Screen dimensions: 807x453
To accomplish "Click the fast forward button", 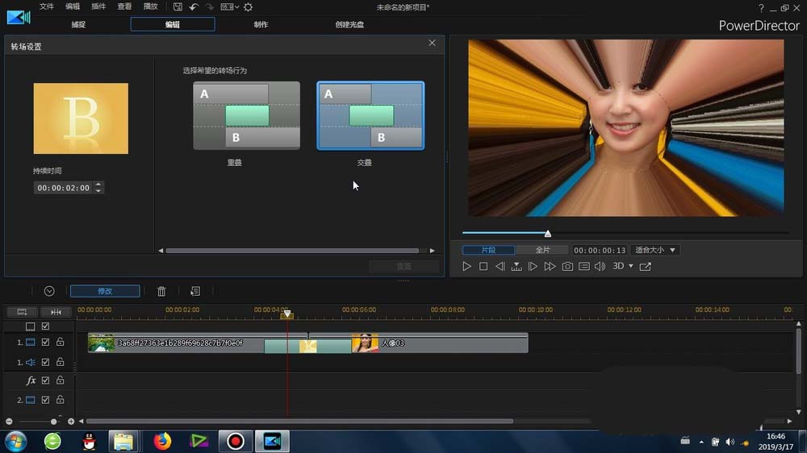I will 550,266.
